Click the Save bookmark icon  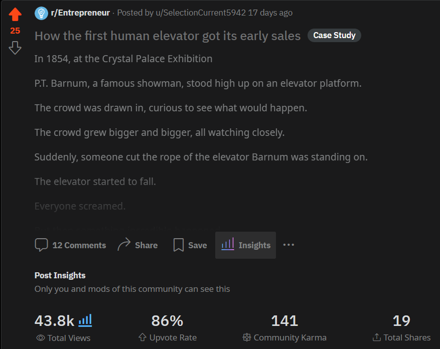(x=178, y=245)
